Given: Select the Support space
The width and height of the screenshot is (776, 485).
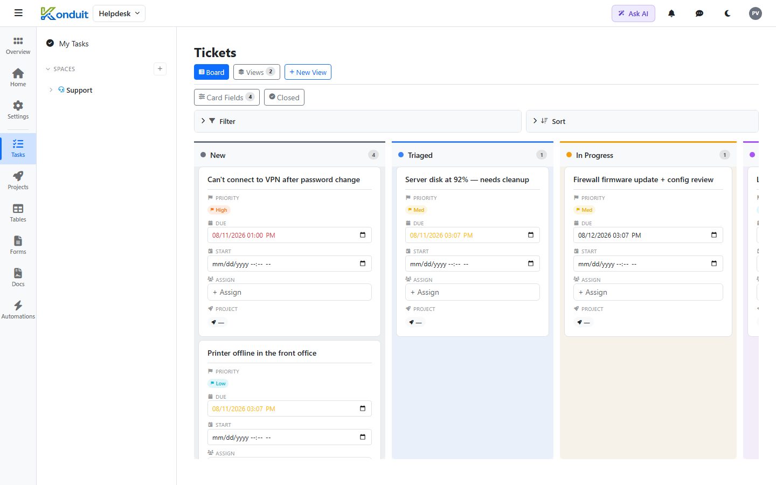Looking at the screenshot, I should pyautogui.click(x=79, y=90).
